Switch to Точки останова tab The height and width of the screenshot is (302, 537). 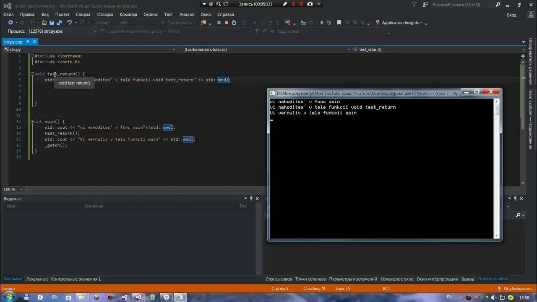310,279
